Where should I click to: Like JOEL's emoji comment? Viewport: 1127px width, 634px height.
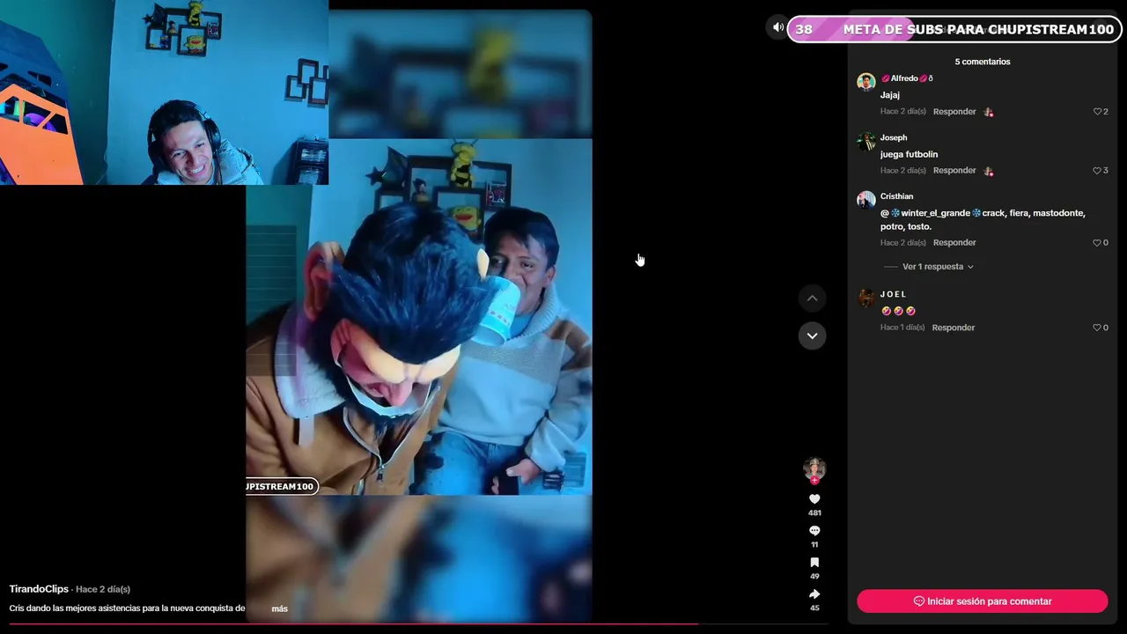click(x=1097, y=328)
